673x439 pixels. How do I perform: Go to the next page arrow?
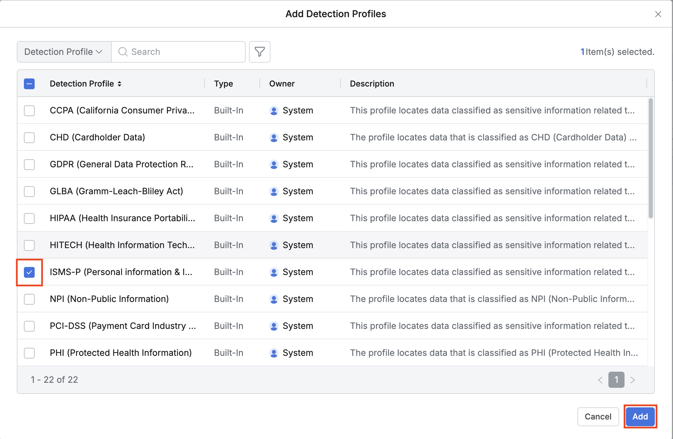633,380
